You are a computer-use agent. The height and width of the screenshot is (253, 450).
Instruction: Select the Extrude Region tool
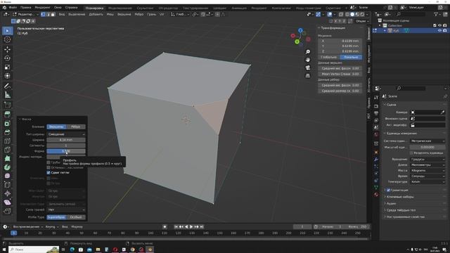pyautogui.click(x=8, y=115)
